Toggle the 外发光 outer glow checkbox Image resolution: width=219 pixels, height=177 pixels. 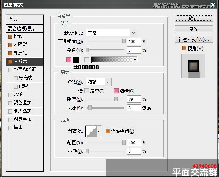(10, 53)
